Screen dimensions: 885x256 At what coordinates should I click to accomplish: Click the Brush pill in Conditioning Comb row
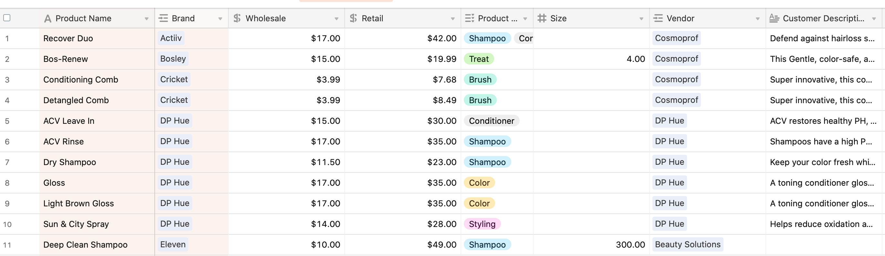(x=480, y=80)
